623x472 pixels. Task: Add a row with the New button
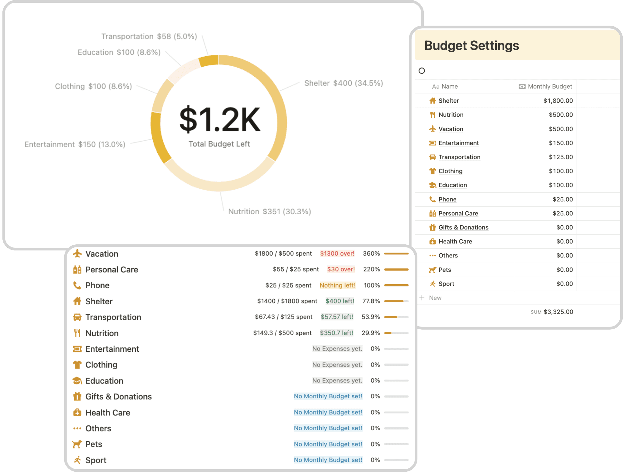coord(432,298)
